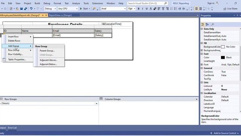Increase the text indent
This screenshot has height=136, width=241.
click(x=184, y=9)
